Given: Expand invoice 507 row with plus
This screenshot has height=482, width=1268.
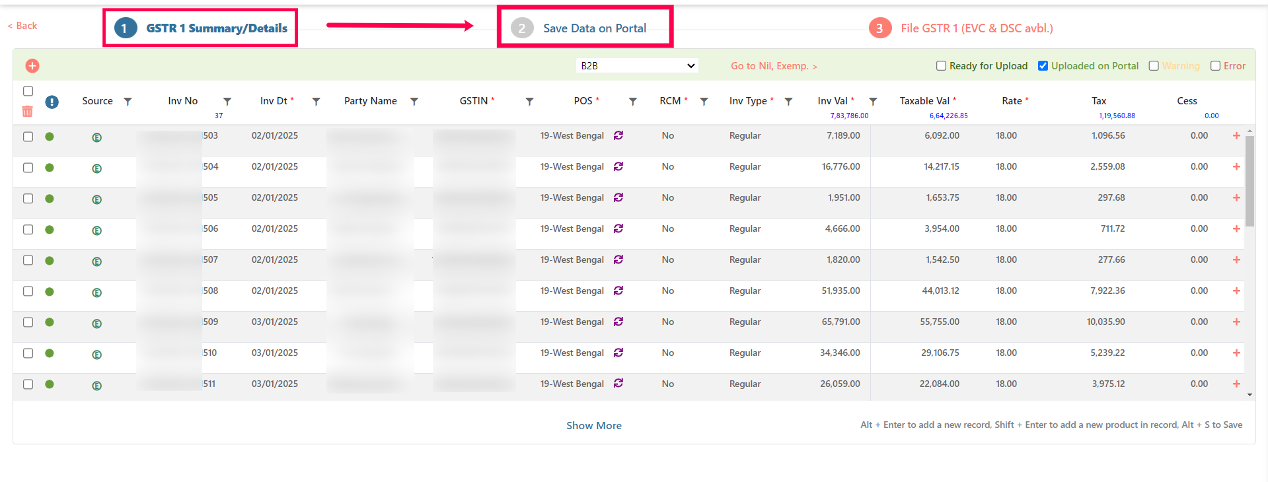Looking at the screenshot, I should 1236,259.
